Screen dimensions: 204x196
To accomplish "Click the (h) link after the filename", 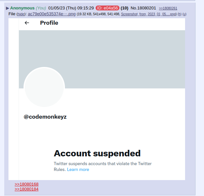I will 180,14.
